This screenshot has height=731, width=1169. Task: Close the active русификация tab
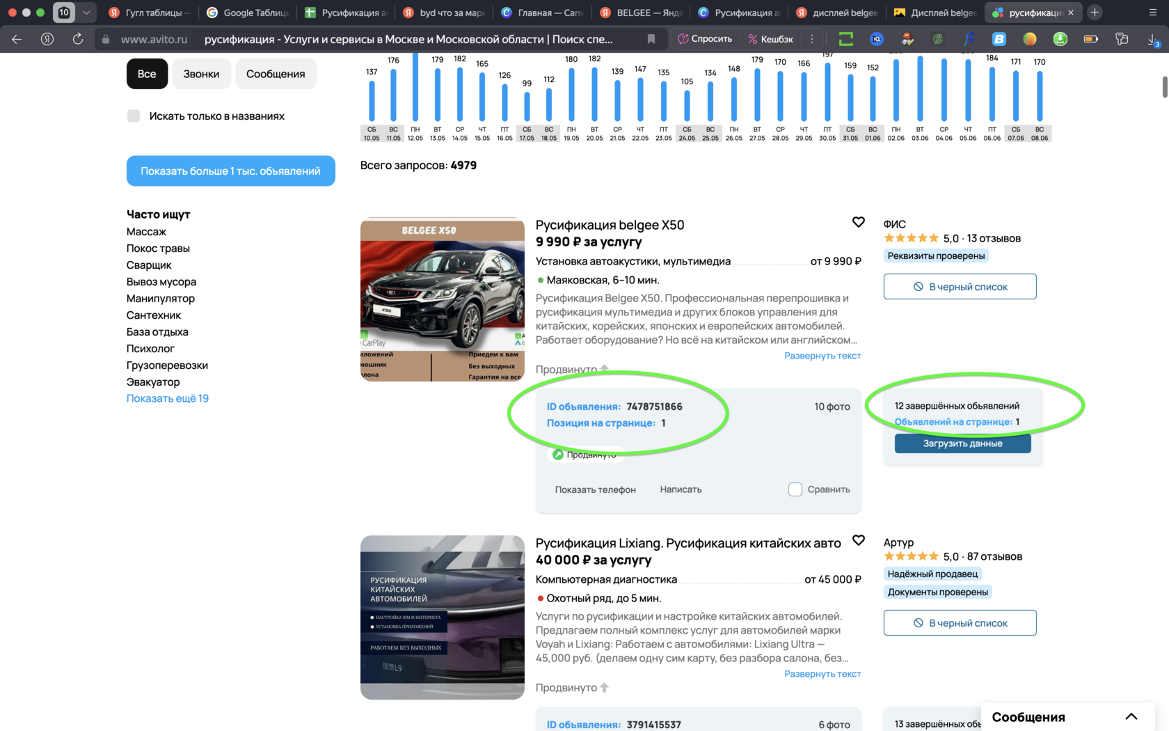click(1071, 13)
